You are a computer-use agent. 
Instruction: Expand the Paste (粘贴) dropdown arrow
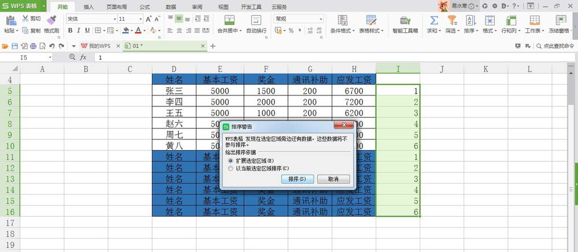[x=17, y=31]
